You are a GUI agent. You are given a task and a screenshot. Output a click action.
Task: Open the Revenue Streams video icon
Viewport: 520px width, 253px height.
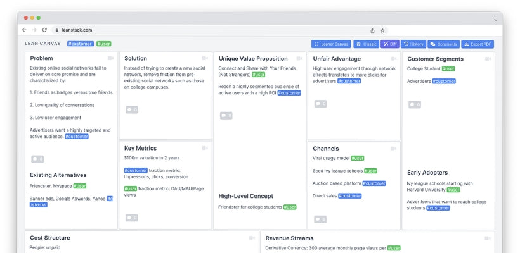(487, 238)
